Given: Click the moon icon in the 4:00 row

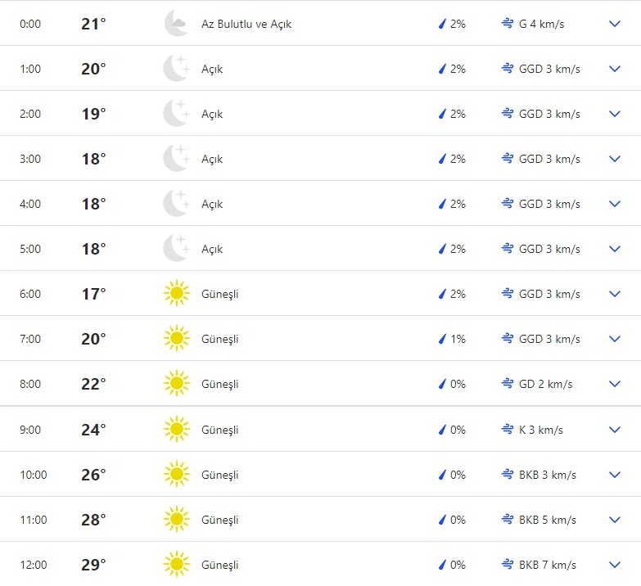Looking at the screenshot, I should pos(176,204).
